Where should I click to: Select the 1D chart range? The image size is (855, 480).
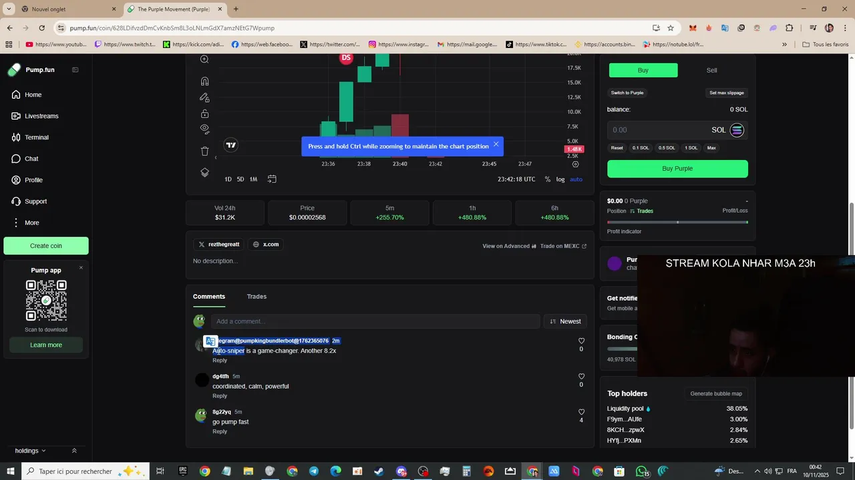pos(228,179)
